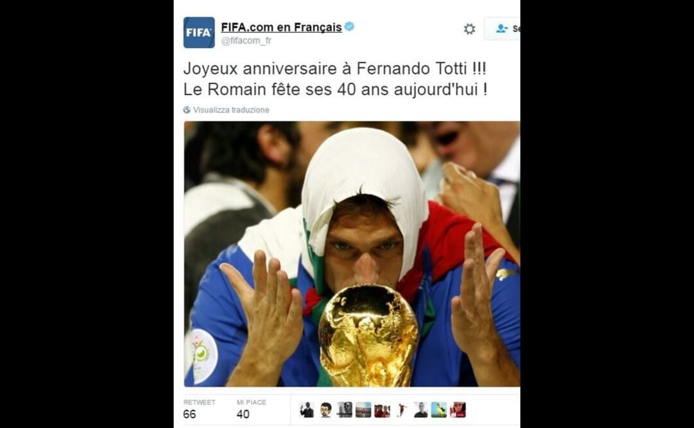Click the blue verified badge
The image size is (694, 428).
[x=349, y=26]
